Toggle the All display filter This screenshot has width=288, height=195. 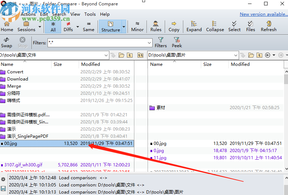(x=53, y=26)
